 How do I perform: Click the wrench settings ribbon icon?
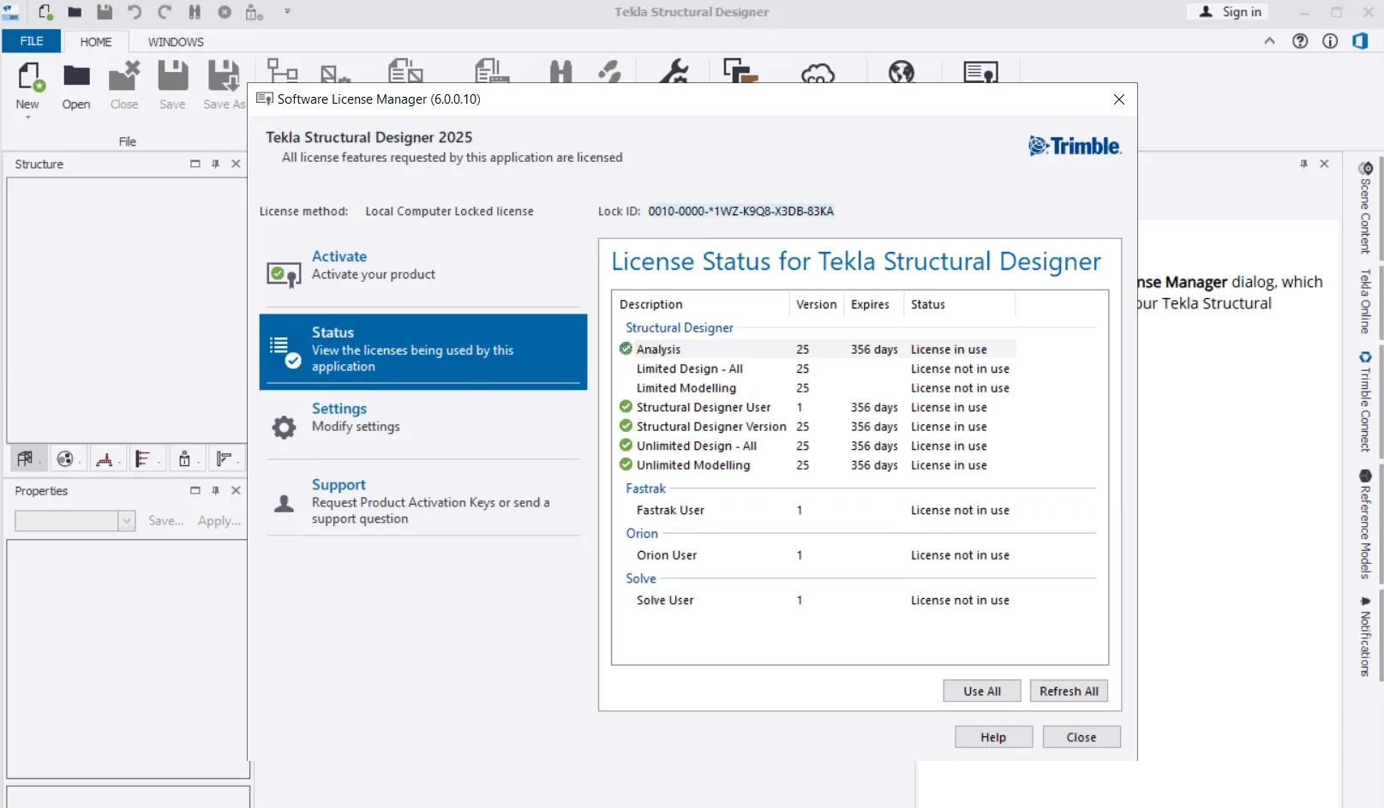tap(674, 72)
